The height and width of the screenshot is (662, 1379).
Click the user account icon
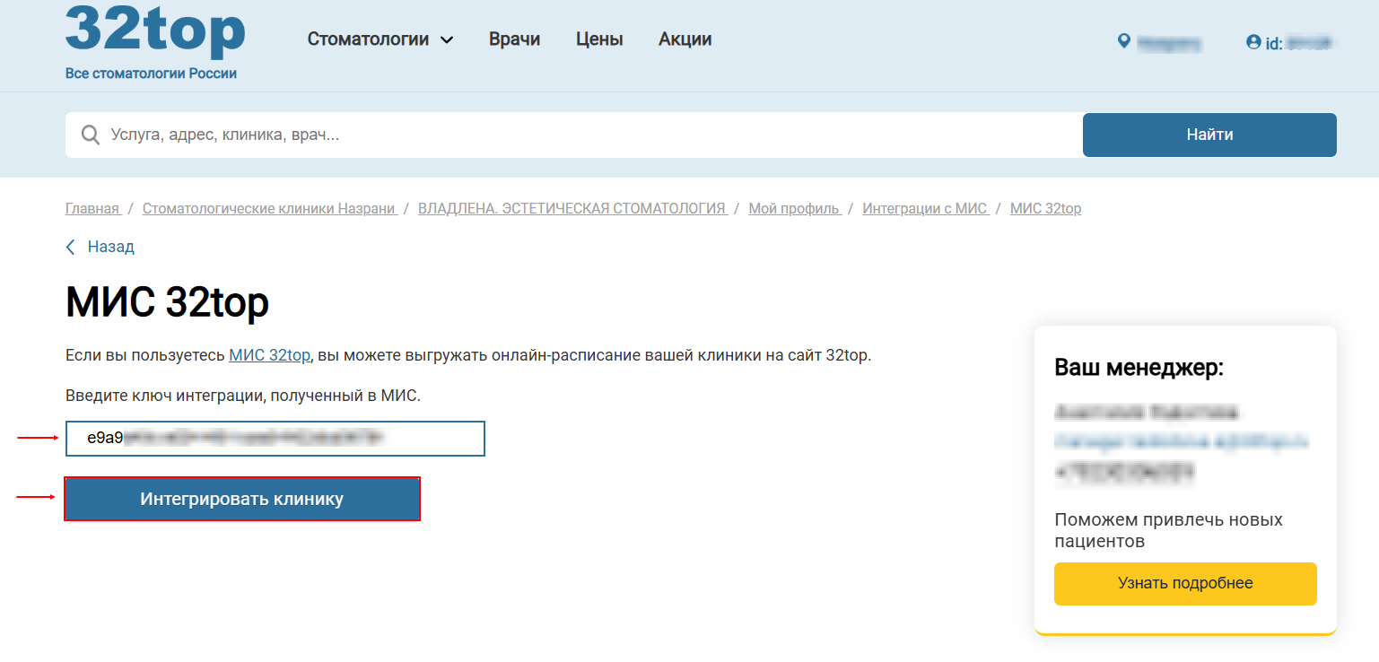1253,41
